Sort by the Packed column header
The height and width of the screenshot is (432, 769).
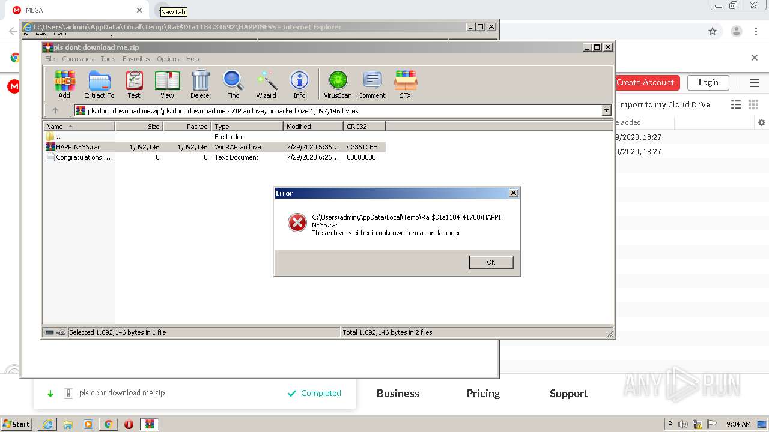[187, 127]
